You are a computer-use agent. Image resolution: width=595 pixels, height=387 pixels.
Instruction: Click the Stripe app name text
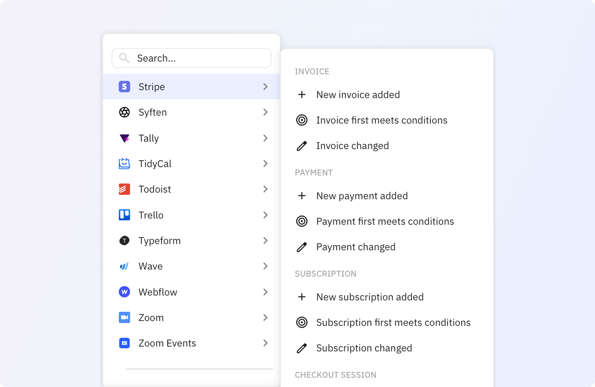[152, 87]
